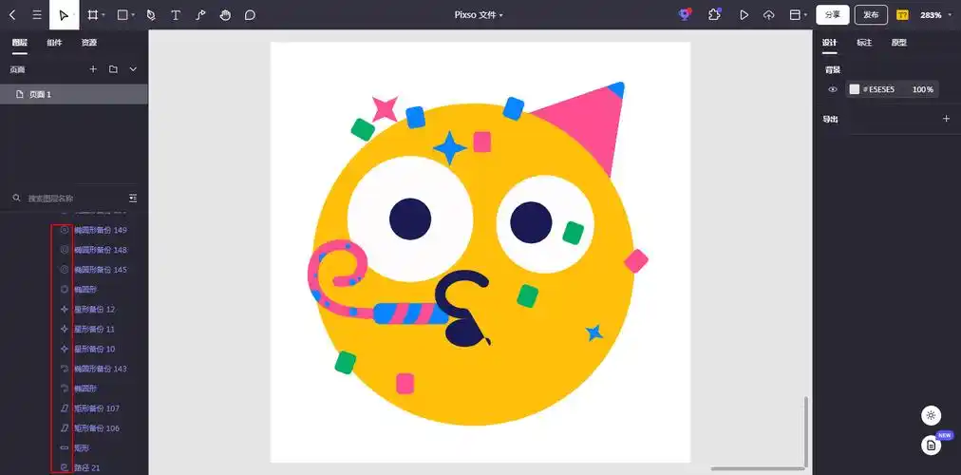Image resolution: width=961 pixels, height=475 pixels.
Task: Click the background color swatch E5E5E5
Action: tap(855, 89)
